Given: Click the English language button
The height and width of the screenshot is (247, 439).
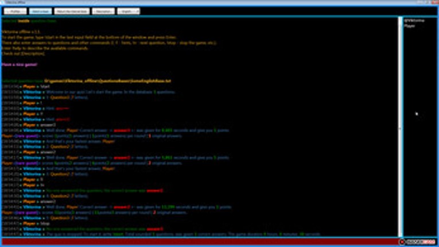Looking at the screenshot, I should 129,11.
